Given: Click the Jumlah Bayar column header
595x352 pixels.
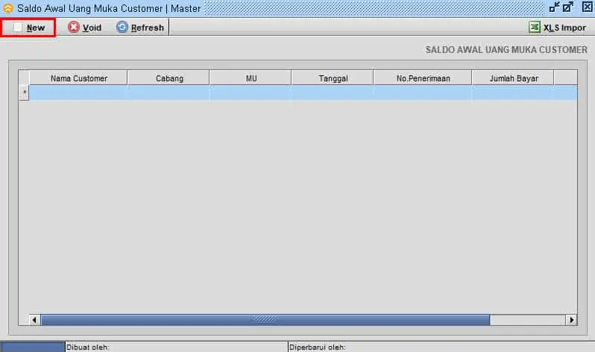Looking at the screenshot, I should coord(513,78).
